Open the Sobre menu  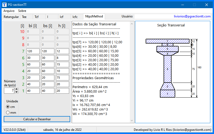coord(22,11)
